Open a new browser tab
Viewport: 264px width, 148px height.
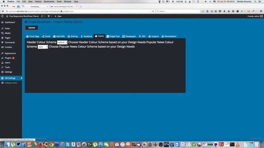[81, 7]
